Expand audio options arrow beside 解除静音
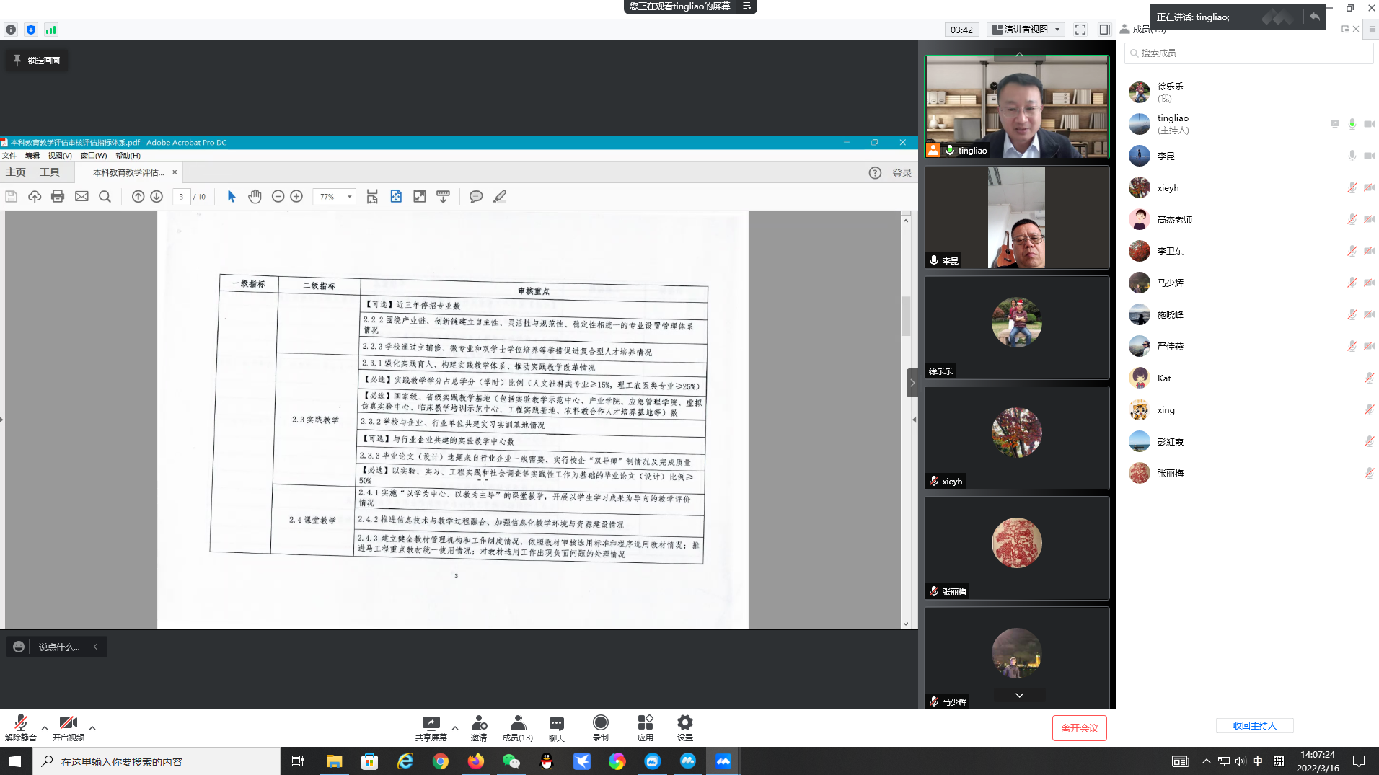Image resolution: width=1379 pixels, height=775 pixels. pyautogui.click(x=45, y=728)
